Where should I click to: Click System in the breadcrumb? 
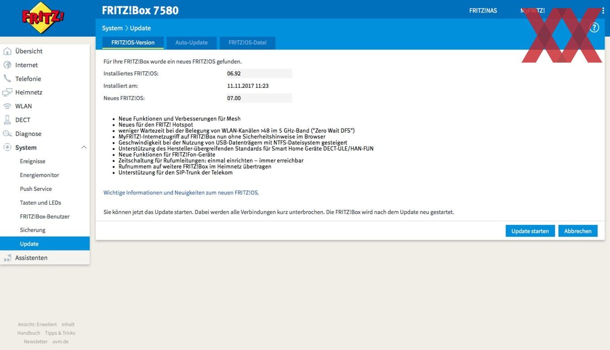(x=112, y=28)
